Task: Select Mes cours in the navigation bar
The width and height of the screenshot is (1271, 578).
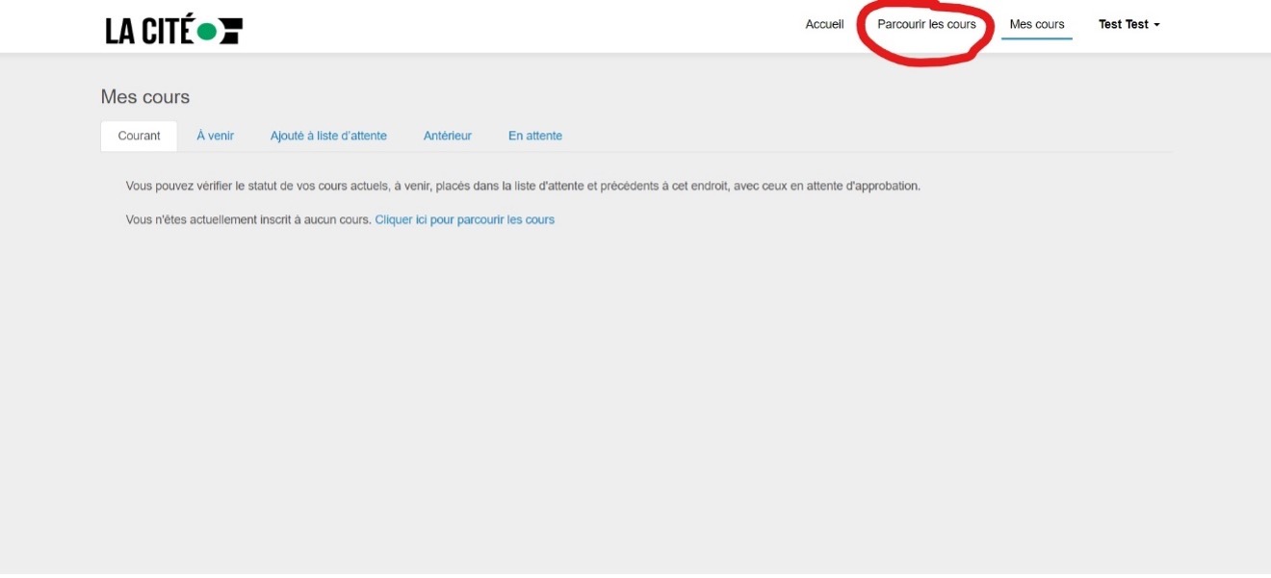Action: click(1037, 25)
